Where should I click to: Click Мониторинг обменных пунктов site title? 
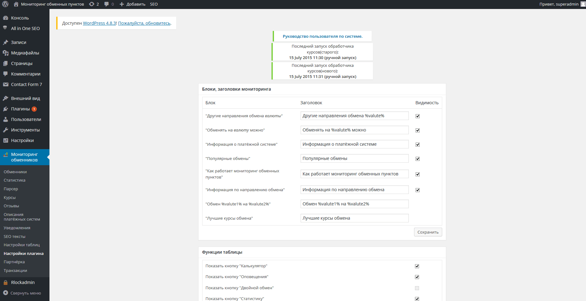point(53,4)
